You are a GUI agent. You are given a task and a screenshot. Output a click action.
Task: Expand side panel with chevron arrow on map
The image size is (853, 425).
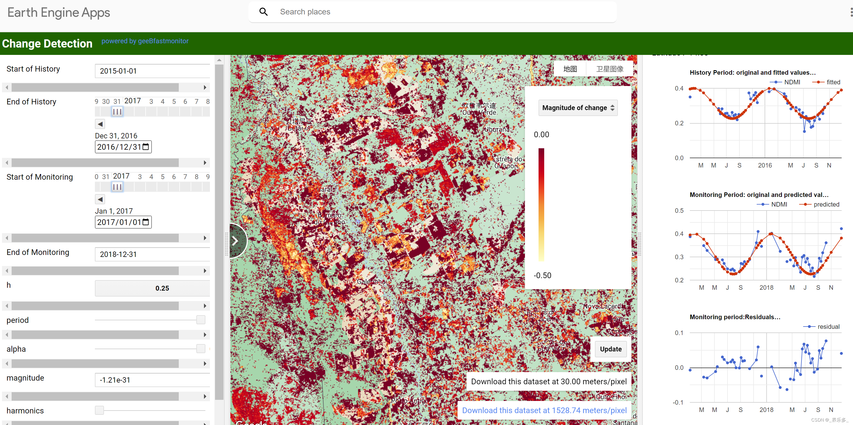[x=235, y=241]
